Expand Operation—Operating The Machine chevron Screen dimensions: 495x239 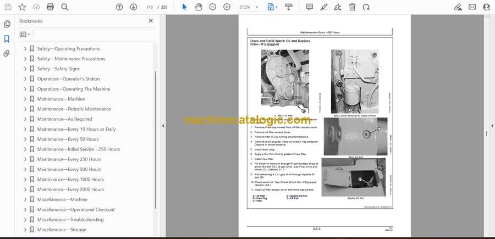click(25, 89)
